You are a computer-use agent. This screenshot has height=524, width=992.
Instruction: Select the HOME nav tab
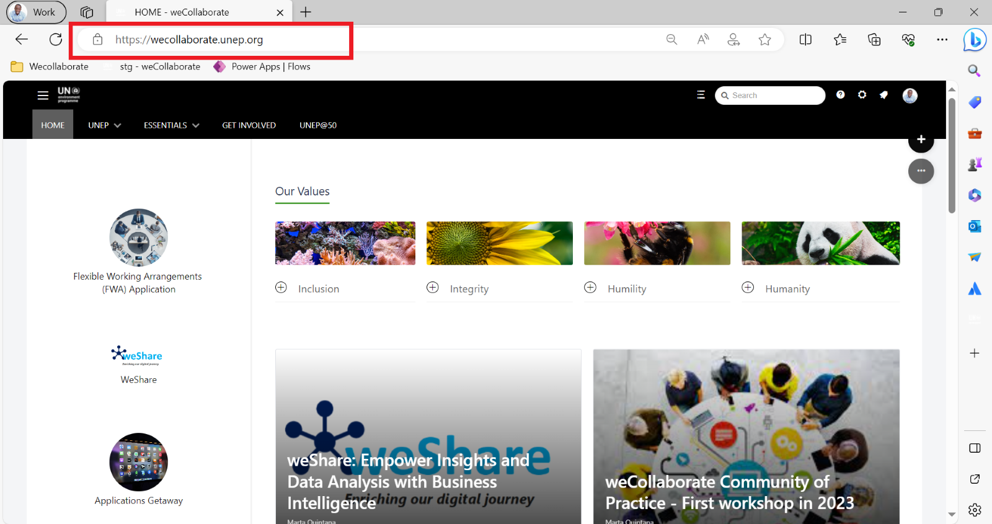[53, 125]
